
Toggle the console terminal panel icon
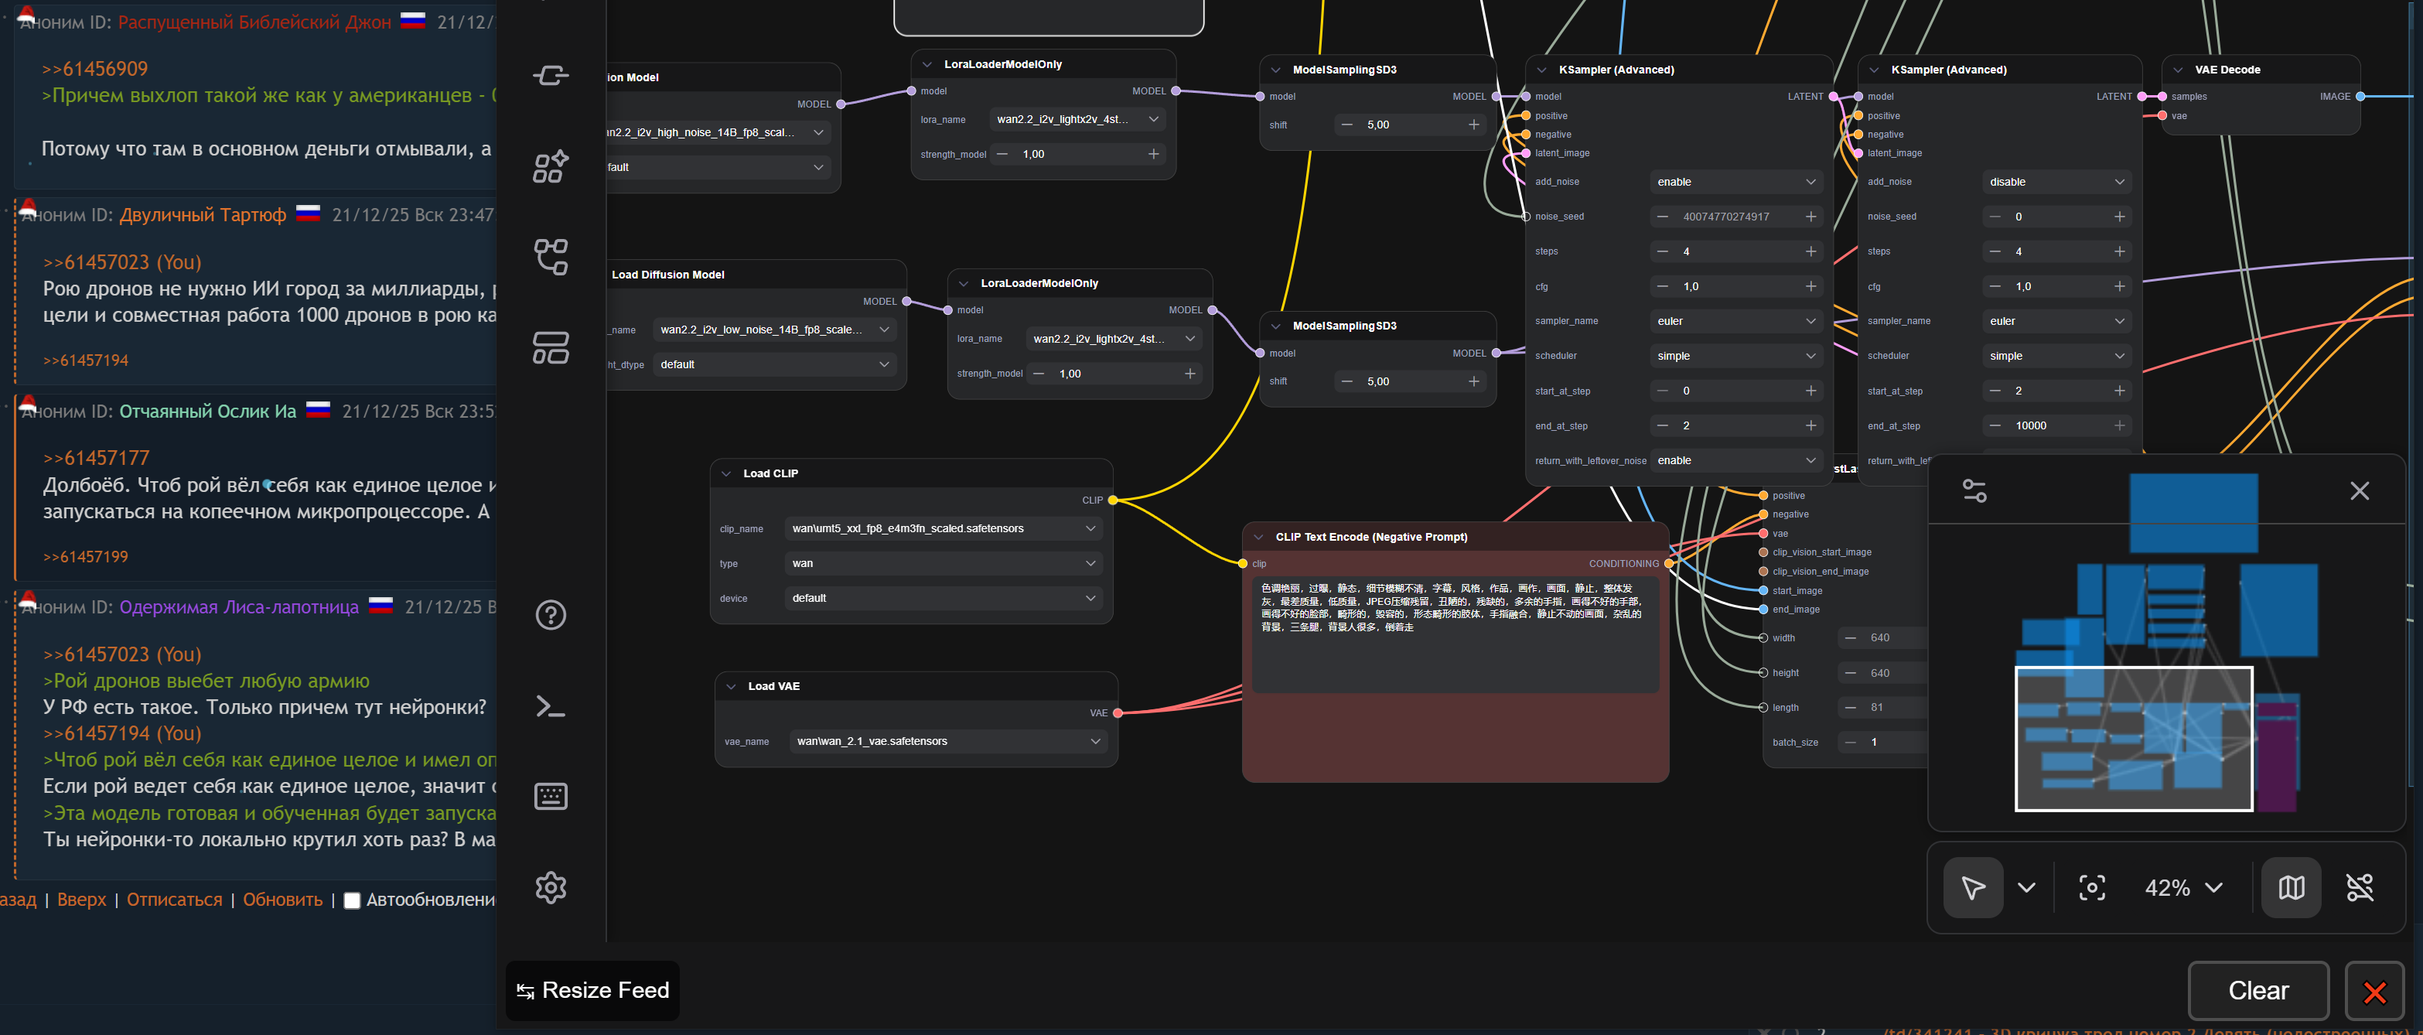click(550, 705)
